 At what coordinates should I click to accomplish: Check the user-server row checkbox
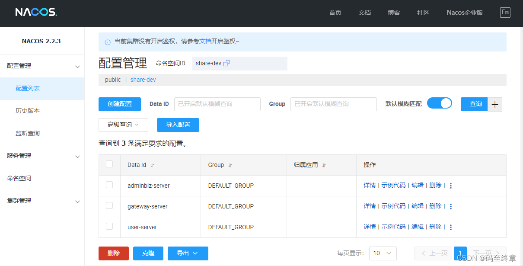[x=109, y=226]
